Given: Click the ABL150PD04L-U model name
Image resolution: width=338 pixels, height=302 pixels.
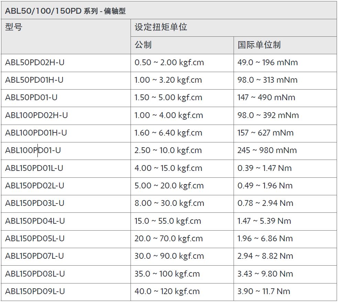Looking at the screenshot, I should coord(35,221).
